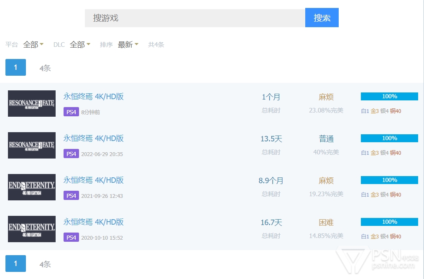Click the 13.5天 total time value
The image size is (424, 279).
271,139
